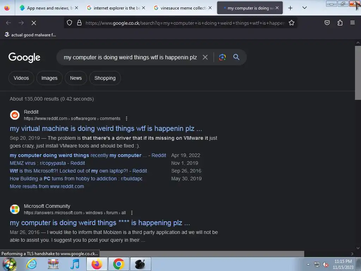Open the Firefox View pinned icon
The height and width of the screenshot is (271, 361).
[7, 8]
